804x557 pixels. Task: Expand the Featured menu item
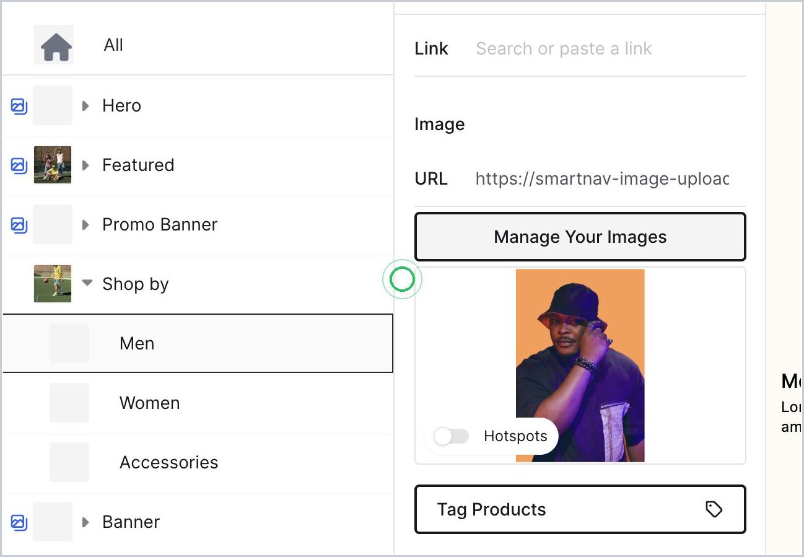point(86,165)
